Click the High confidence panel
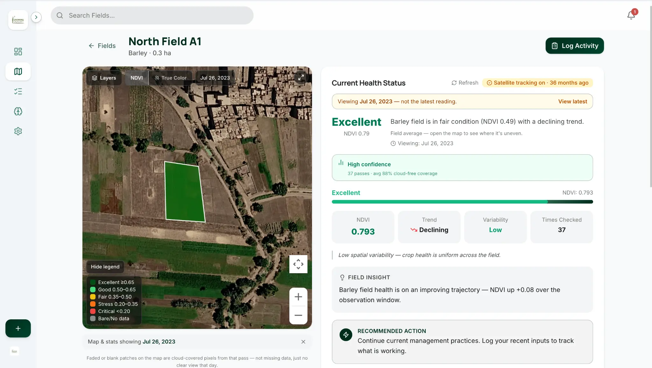652x368 pixels. click(462, 168)
